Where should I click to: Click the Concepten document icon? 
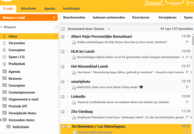tap(4, 50)
